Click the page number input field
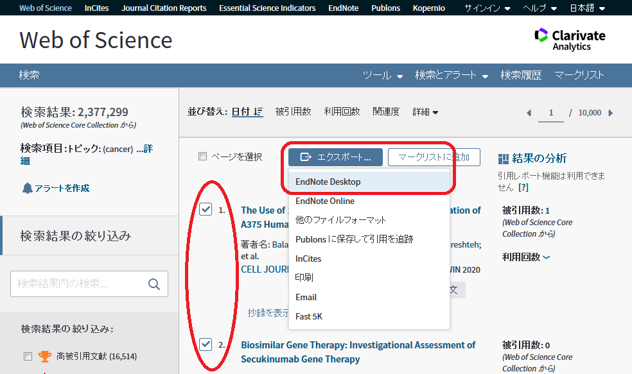The width and height of the screenshot is (632, 374). click(551, 113)
